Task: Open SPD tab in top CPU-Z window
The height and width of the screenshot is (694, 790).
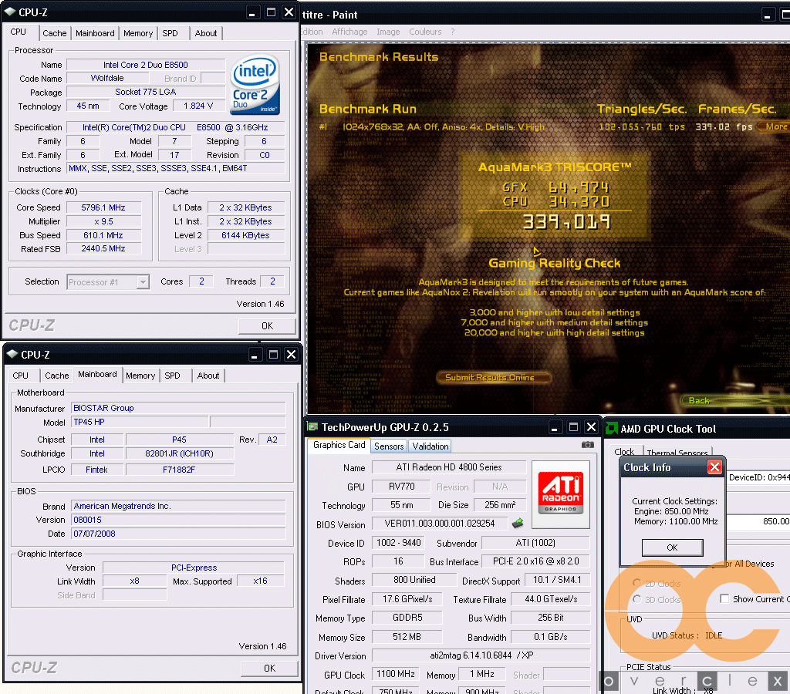Action: (x=170, y=33)
